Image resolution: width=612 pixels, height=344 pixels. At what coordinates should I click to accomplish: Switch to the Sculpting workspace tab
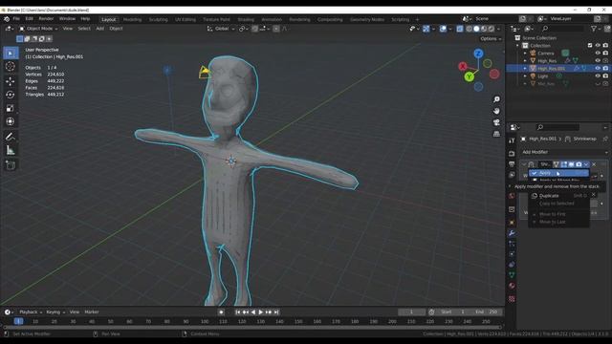[158, 19]
